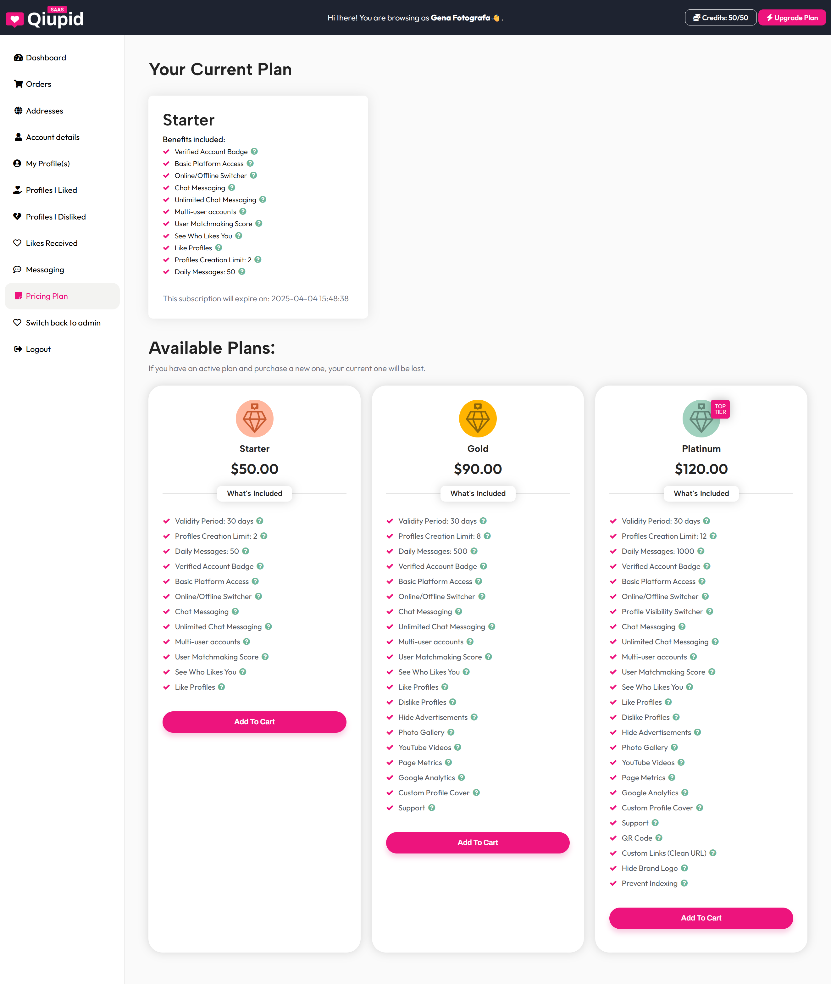831x984 pixels.
Task: Add the Platinum plan to cart
Action: [701, 918]
